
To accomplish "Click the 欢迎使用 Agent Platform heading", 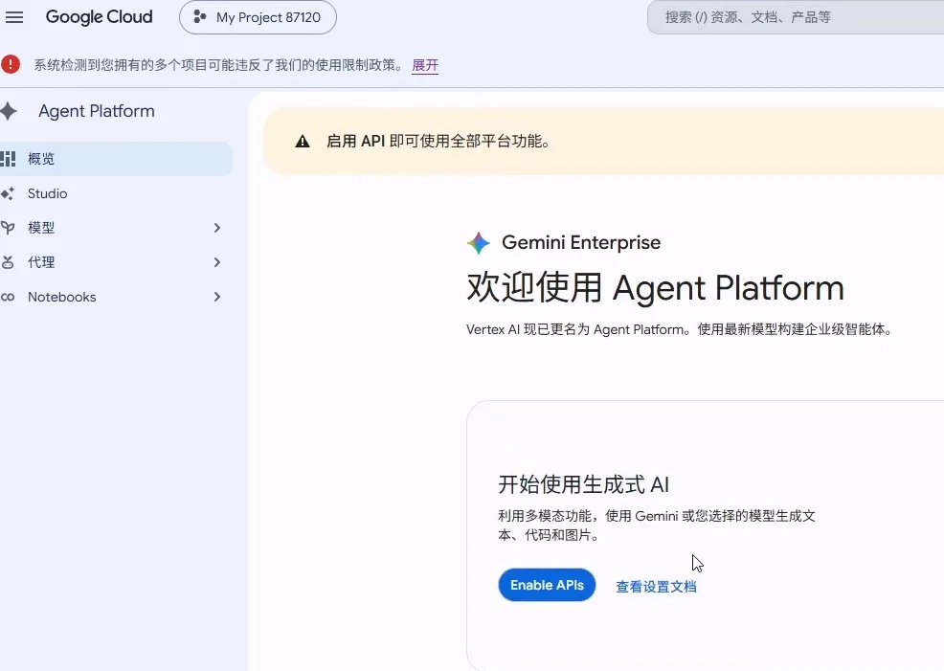I will tap(655, 287).
